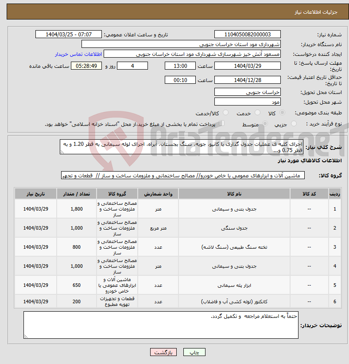This screenshot has width=349, height=364.
Task: Click the deadline hour field 13:00
Action: (x=180, y=66)
